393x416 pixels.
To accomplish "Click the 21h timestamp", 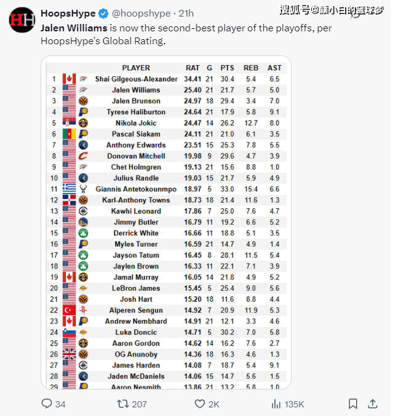I will click(186, 13).
